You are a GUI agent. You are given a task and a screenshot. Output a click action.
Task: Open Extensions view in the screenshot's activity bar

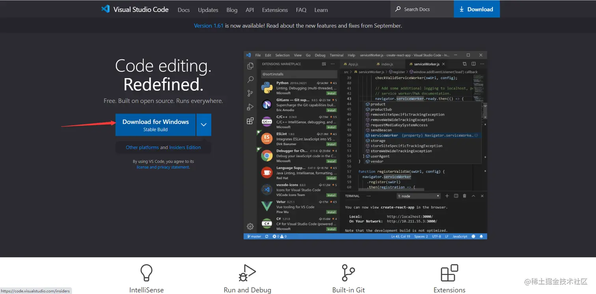(250, 121)
